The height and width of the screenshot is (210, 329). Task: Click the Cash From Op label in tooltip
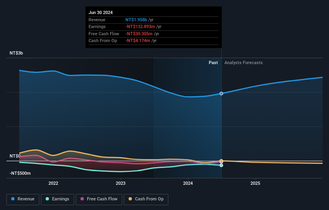pos(103,41)
